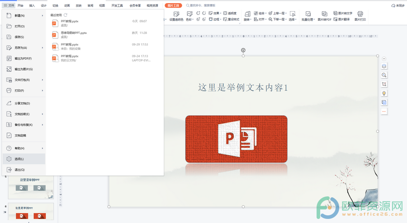The image size is (407, 223).
Task: Choose 备份与恢复(K) in the file menu
Action: 24,125
